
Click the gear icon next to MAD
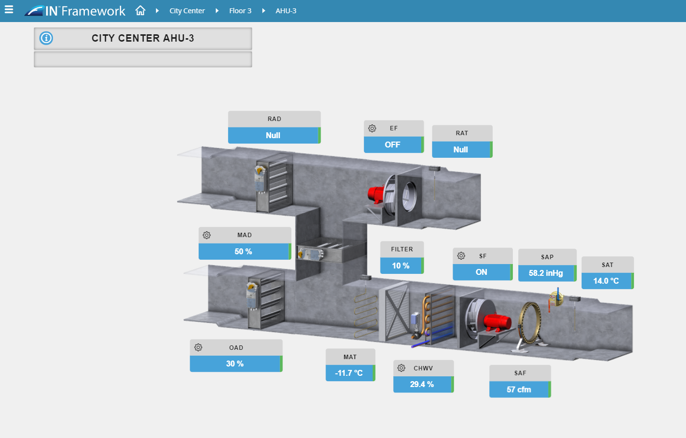(x=206, y=235)
